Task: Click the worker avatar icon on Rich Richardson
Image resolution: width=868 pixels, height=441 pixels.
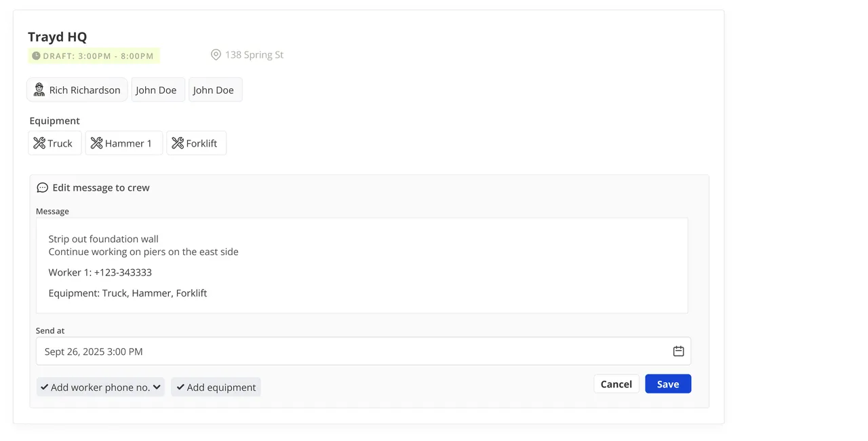Action: (x=39, y=90)
